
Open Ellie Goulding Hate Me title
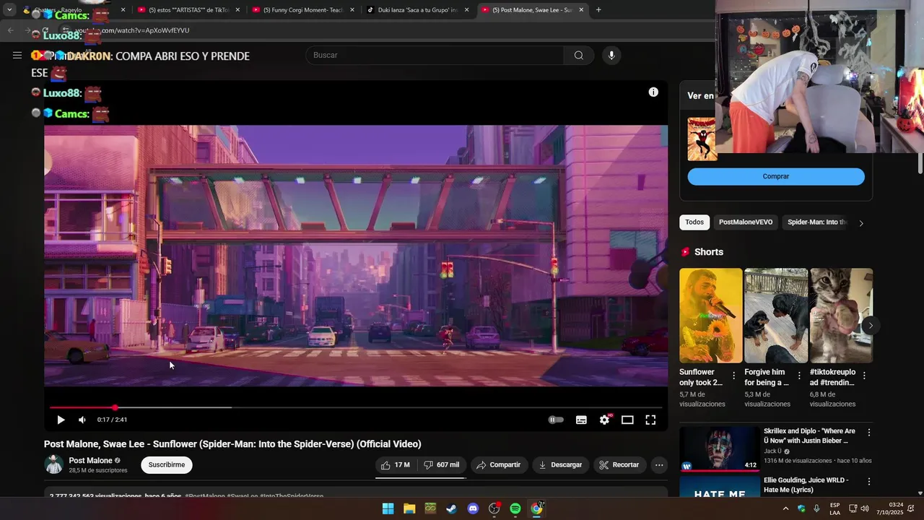coord(806,485)
